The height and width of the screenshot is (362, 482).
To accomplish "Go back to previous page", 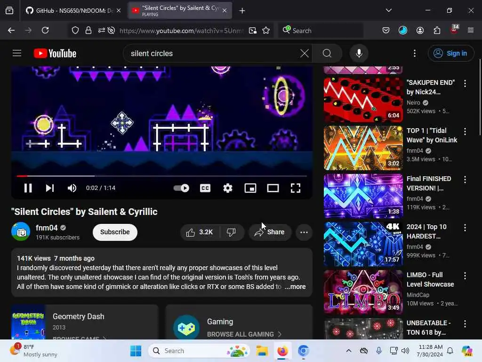I will point(11,30).
